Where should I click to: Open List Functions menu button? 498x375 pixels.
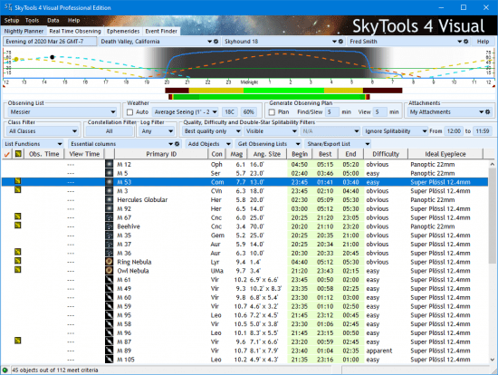click(x=33, y=144)
